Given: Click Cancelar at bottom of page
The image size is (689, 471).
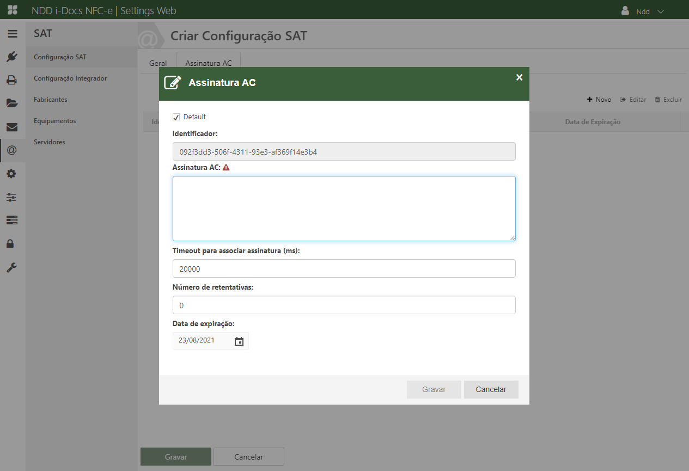Looking at the screenshot, I should pyautogui.click(x=249, y=457).
